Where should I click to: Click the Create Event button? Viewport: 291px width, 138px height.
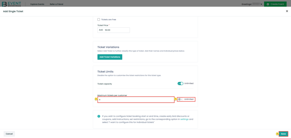(x=275, y=4)
